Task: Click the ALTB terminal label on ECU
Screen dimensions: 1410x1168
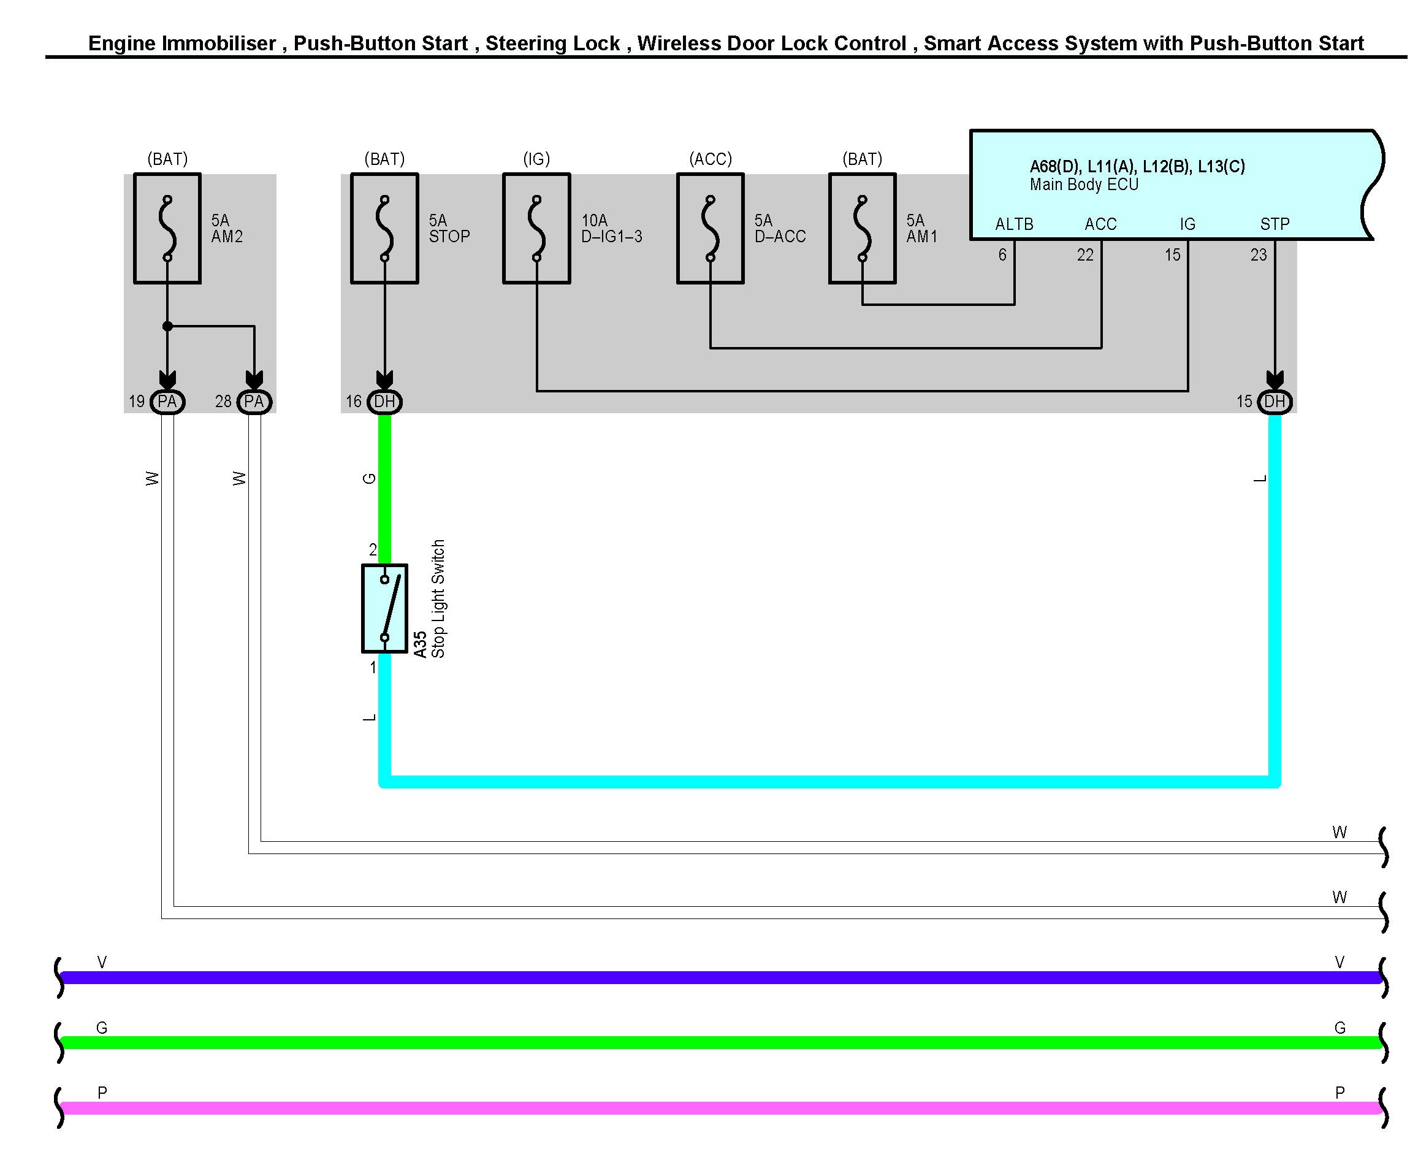Action: tap(1014, 224)
